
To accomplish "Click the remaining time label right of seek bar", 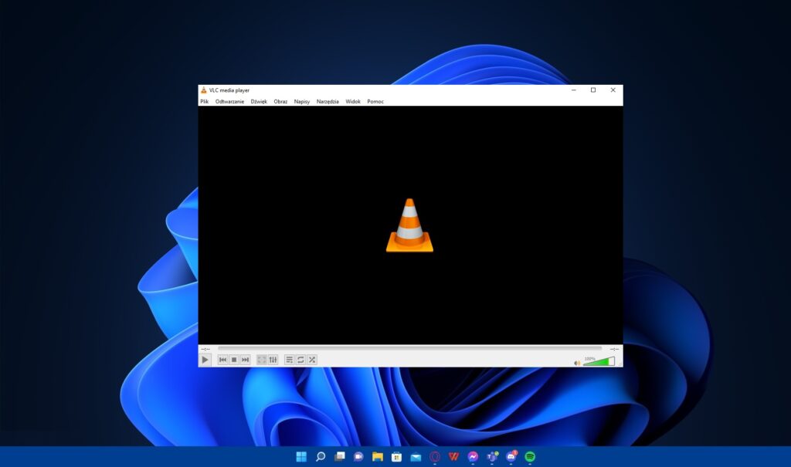I will click(614, 349).
